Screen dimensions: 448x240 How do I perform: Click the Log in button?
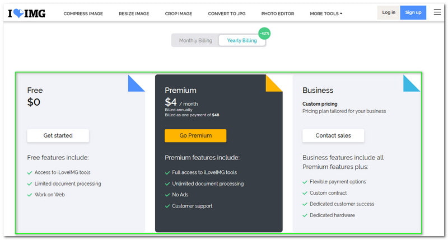389,12
